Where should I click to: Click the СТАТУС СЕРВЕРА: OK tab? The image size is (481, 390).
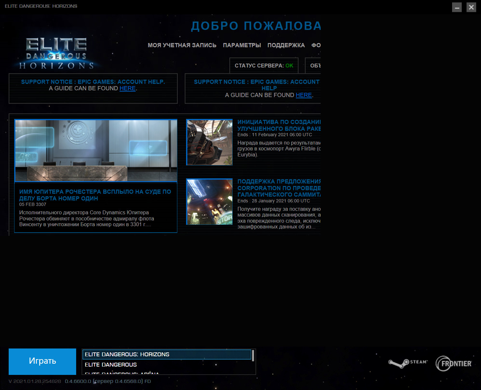264,66
